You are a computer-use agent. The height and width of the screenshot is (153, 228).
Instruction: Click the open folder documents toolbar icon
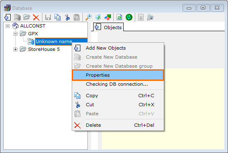tap(150, 17)
